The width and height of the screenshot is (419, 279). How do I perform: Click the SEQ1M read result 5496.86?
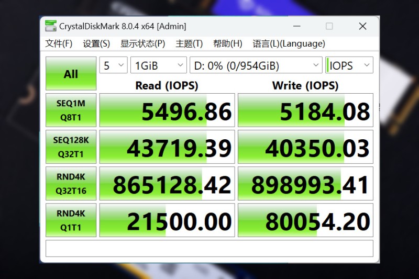click(167, 110)
